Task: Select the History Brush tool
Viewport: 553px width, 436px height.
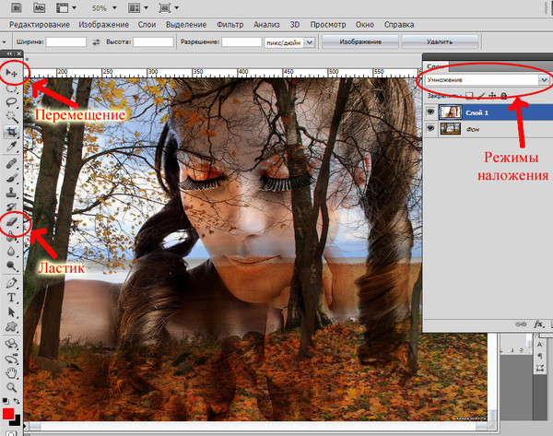Action: tap(11, 207)
